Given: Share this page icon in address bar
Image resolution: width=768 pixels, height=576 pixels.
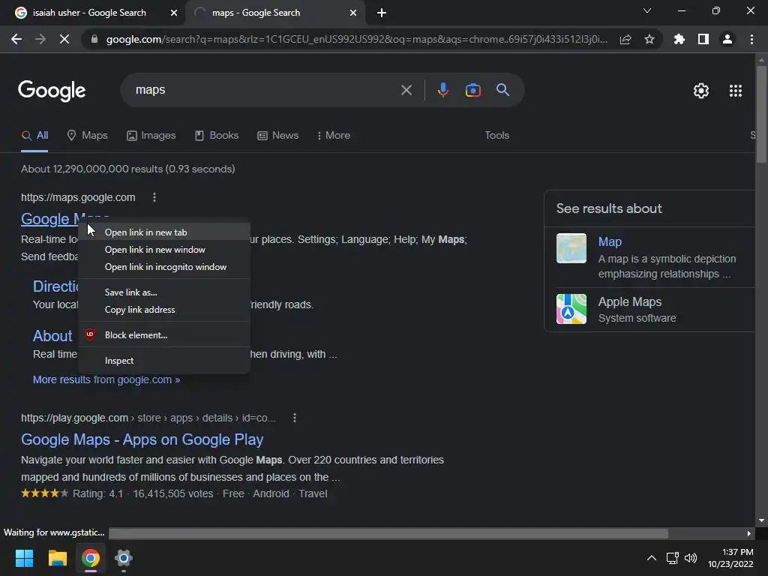Looking at the screenshot, I should (625, 39).
